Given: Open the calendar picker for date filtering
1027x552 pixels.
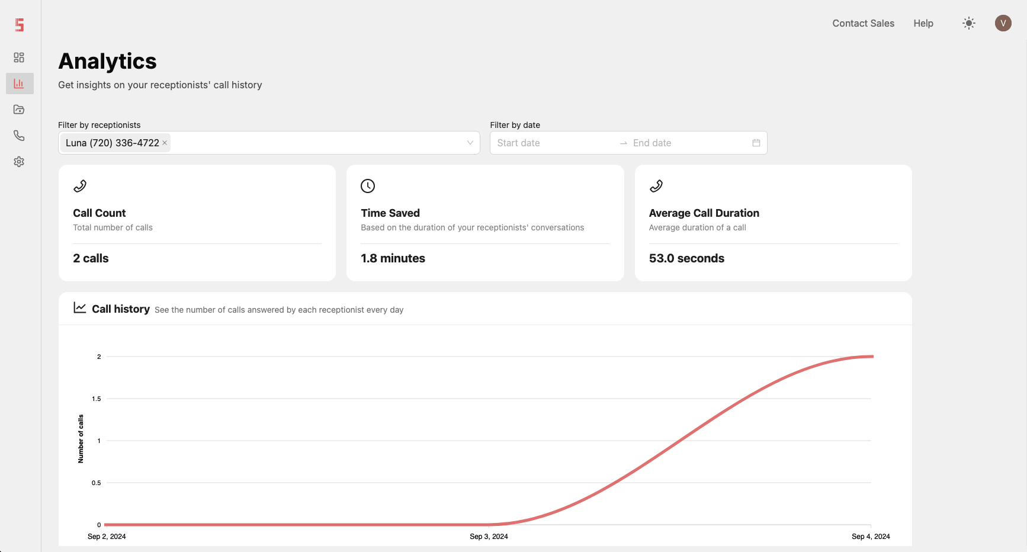Looking at the screenshot, I should [x=756, y=142].
